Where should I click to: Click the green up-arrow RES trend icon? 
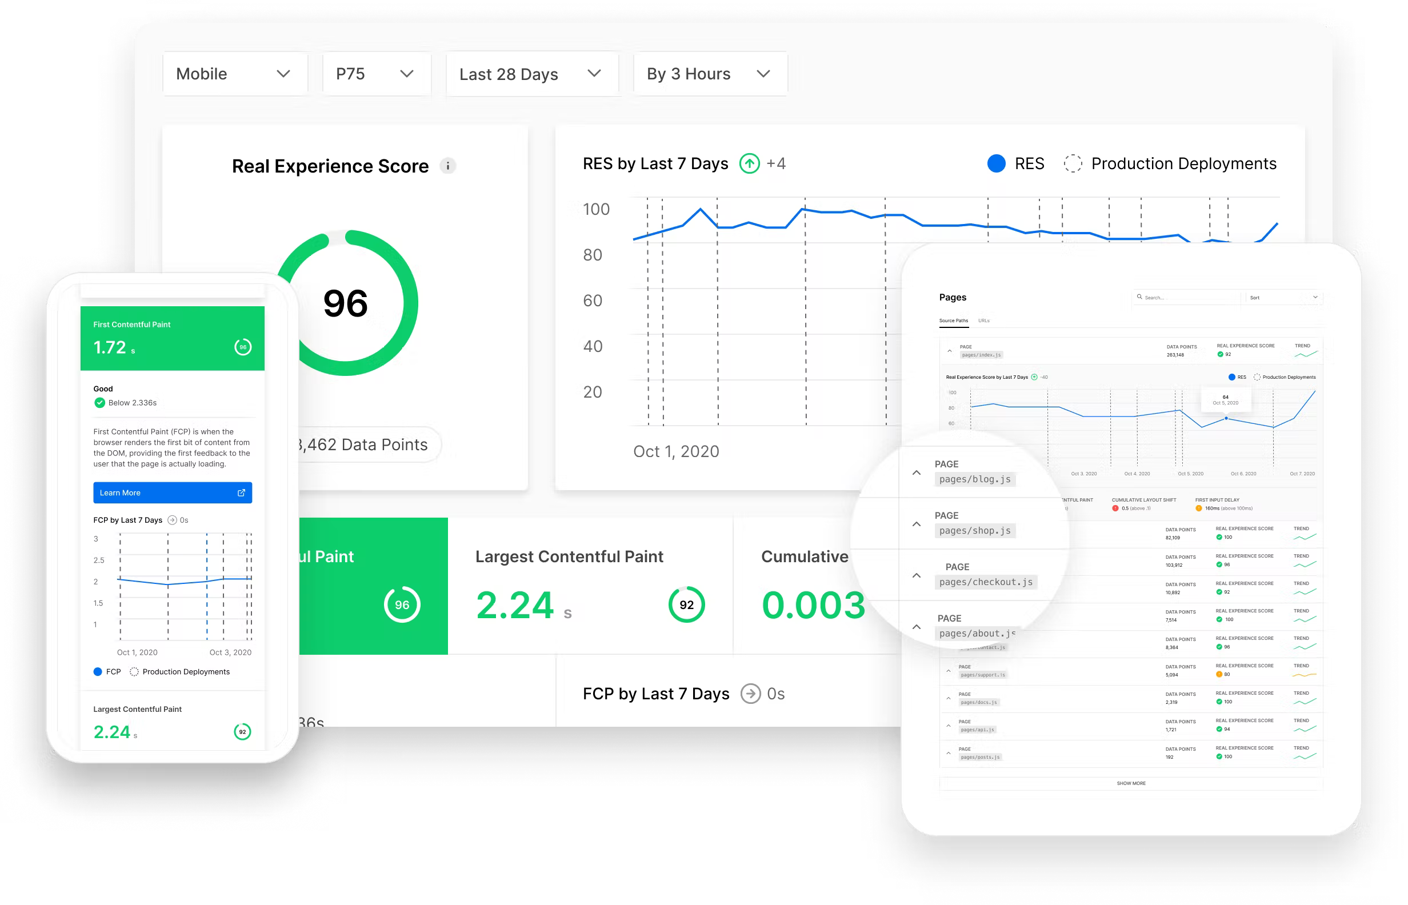(x=749, y=163)
